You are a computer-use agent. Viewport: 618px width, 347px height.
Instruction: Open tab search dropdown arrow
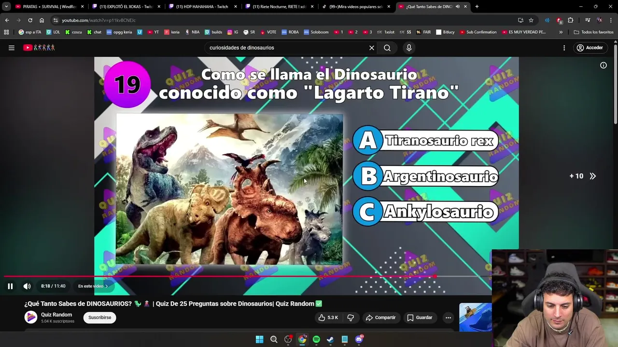point(6,7)
